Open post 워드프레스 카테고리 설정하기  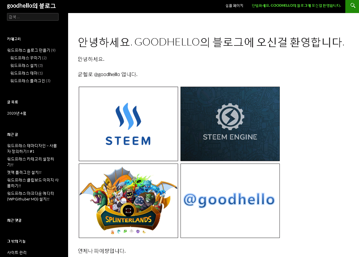coord(31,162)
